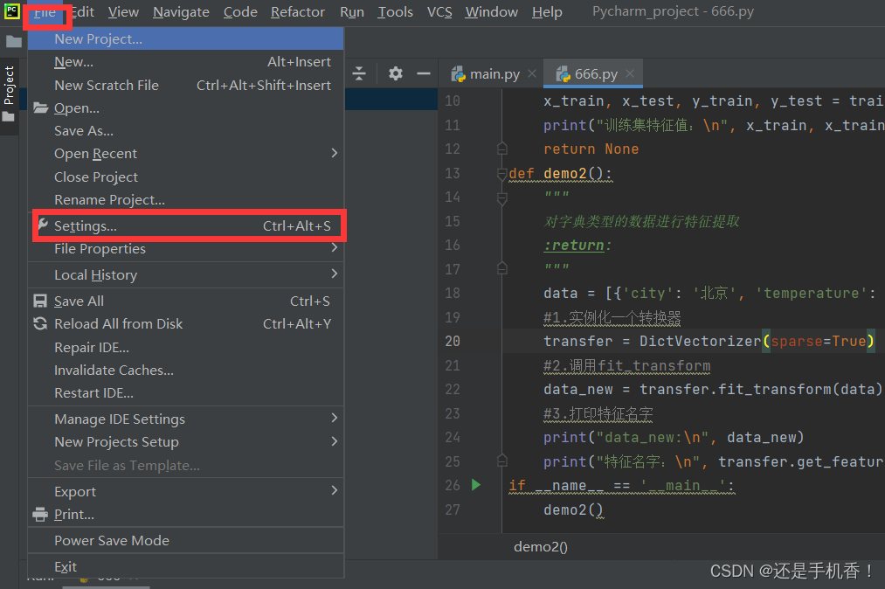Open the Code menu
Viewport: 885px width, 589px height.
(x=240, y=12)
